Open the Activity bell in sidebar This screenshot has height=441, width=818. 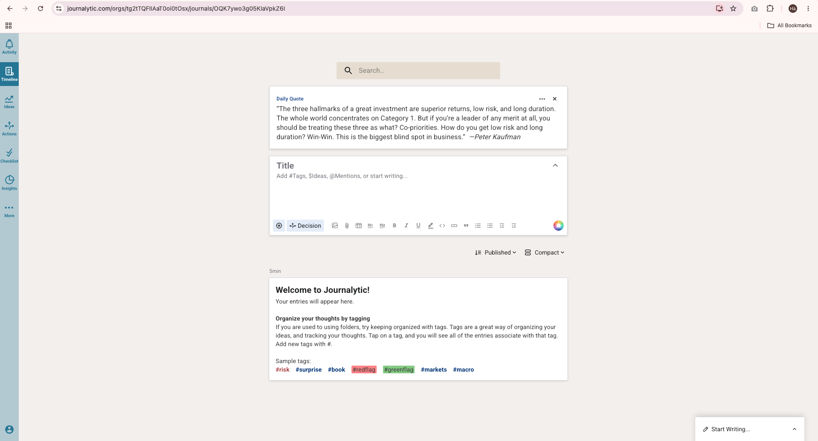pyautogui.click(x=9, y=47)
